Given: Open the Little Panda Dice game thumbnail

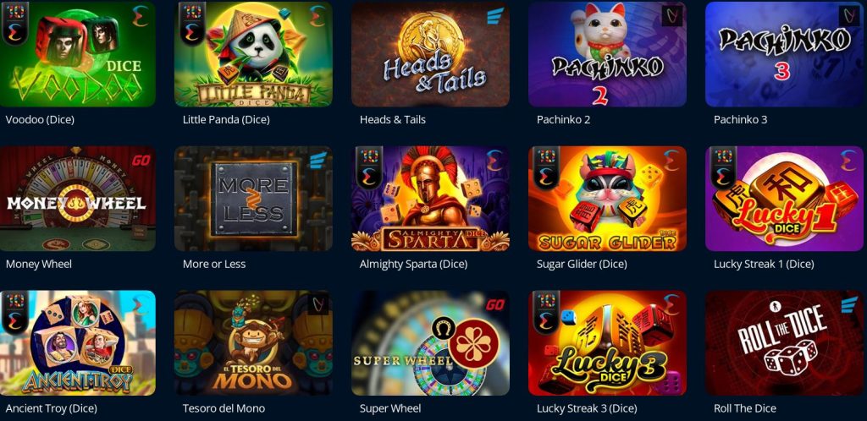Looking at the screenshot, I should [x=253, y=54].
